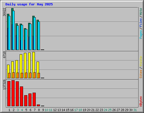Select the day 1 cyan files bar
This screenshot has width=144, height=113.
pos(9,33)
